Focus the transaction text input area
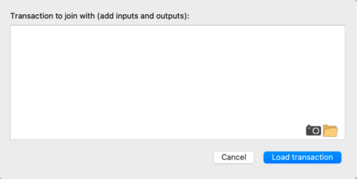Screen dimensions: 357x179 pos(178,82)
